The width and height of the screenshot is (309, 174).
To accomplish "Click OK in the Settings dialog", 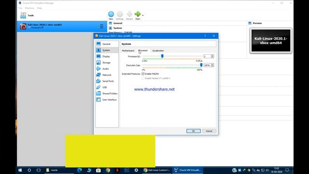I will click(194, 131).
